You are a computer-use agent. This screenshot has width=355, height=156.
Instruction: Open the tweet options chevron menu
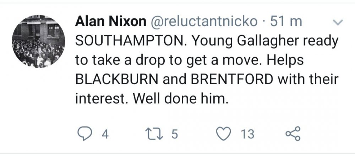(338, 23)
